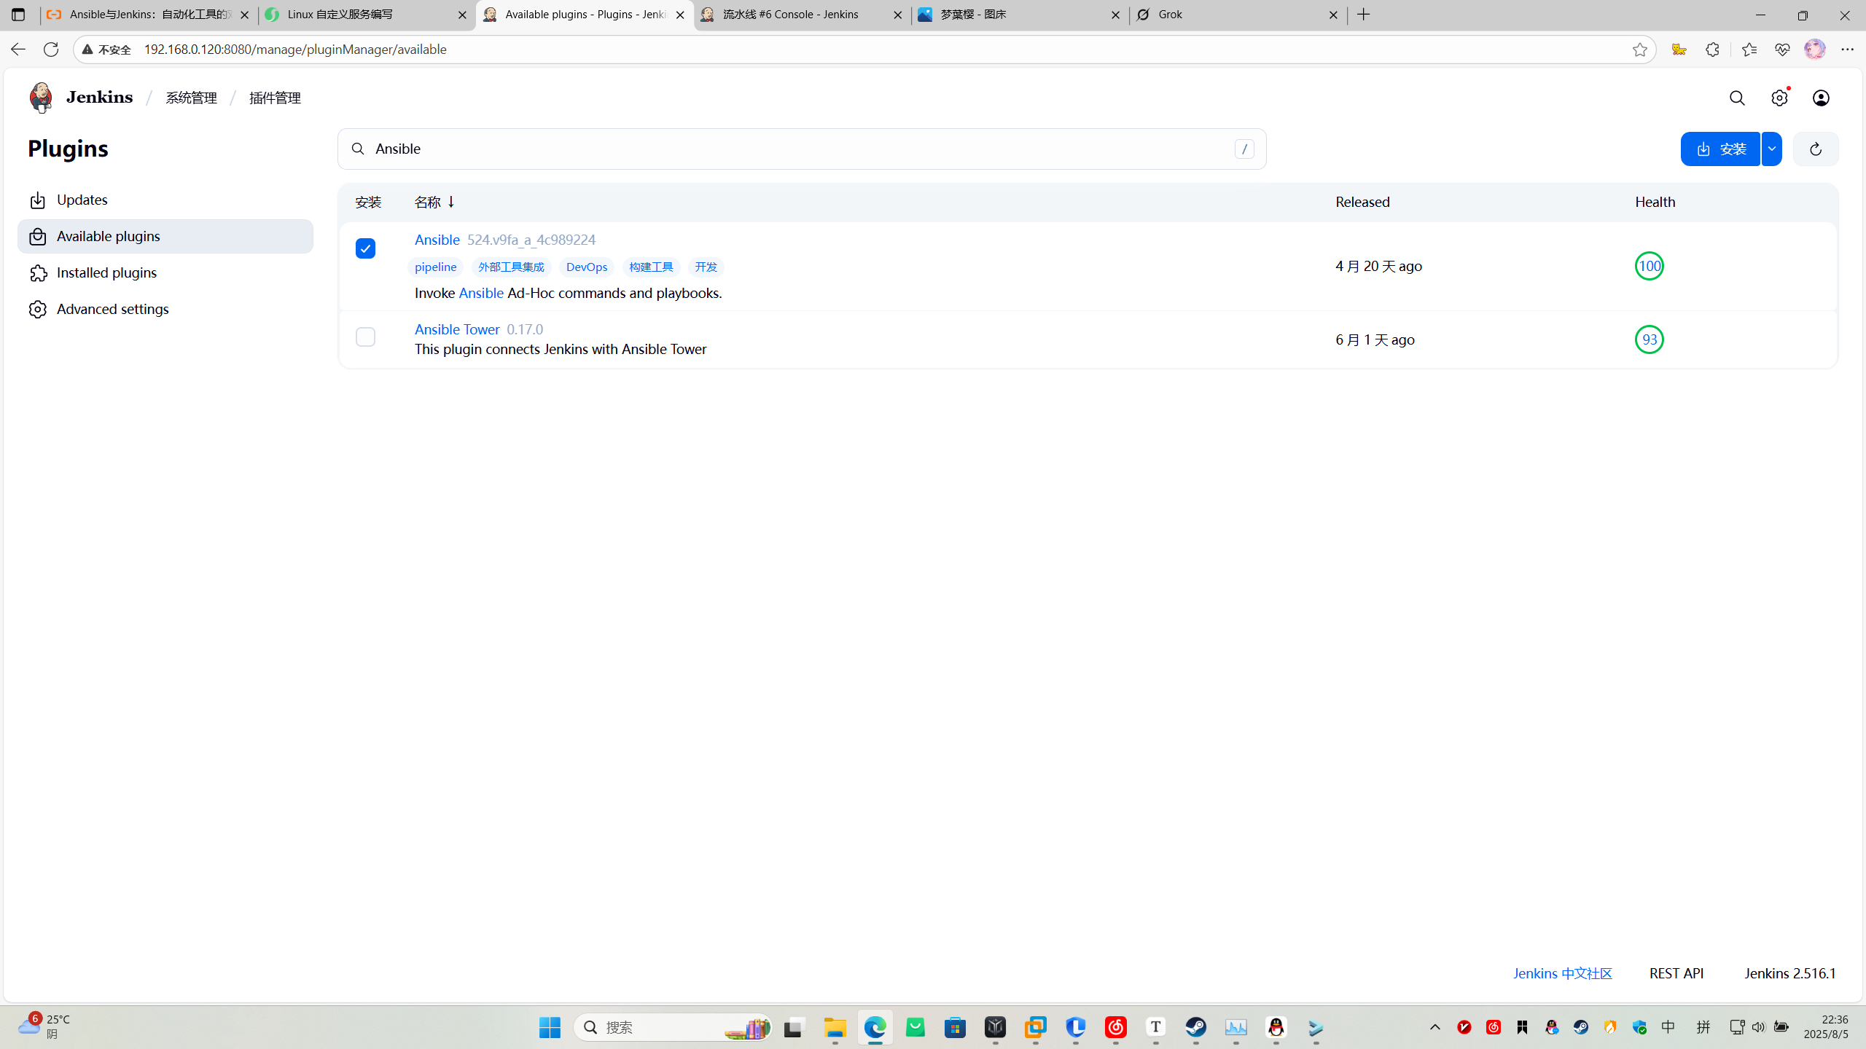This screenshot has height=1049, width=1866.
Task: Close the Grok tab
Action: pyautogui.click(x=1333, y=15)
